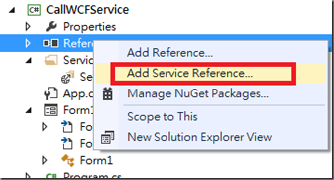The width and height of the screenshot is (334, 180).
Task: Click the wrench icon next to Properties
Action: [x=51, y=26]
